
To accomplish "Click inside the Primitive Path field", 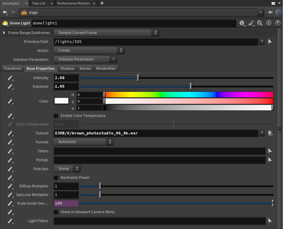I will [x=138, y=42].
